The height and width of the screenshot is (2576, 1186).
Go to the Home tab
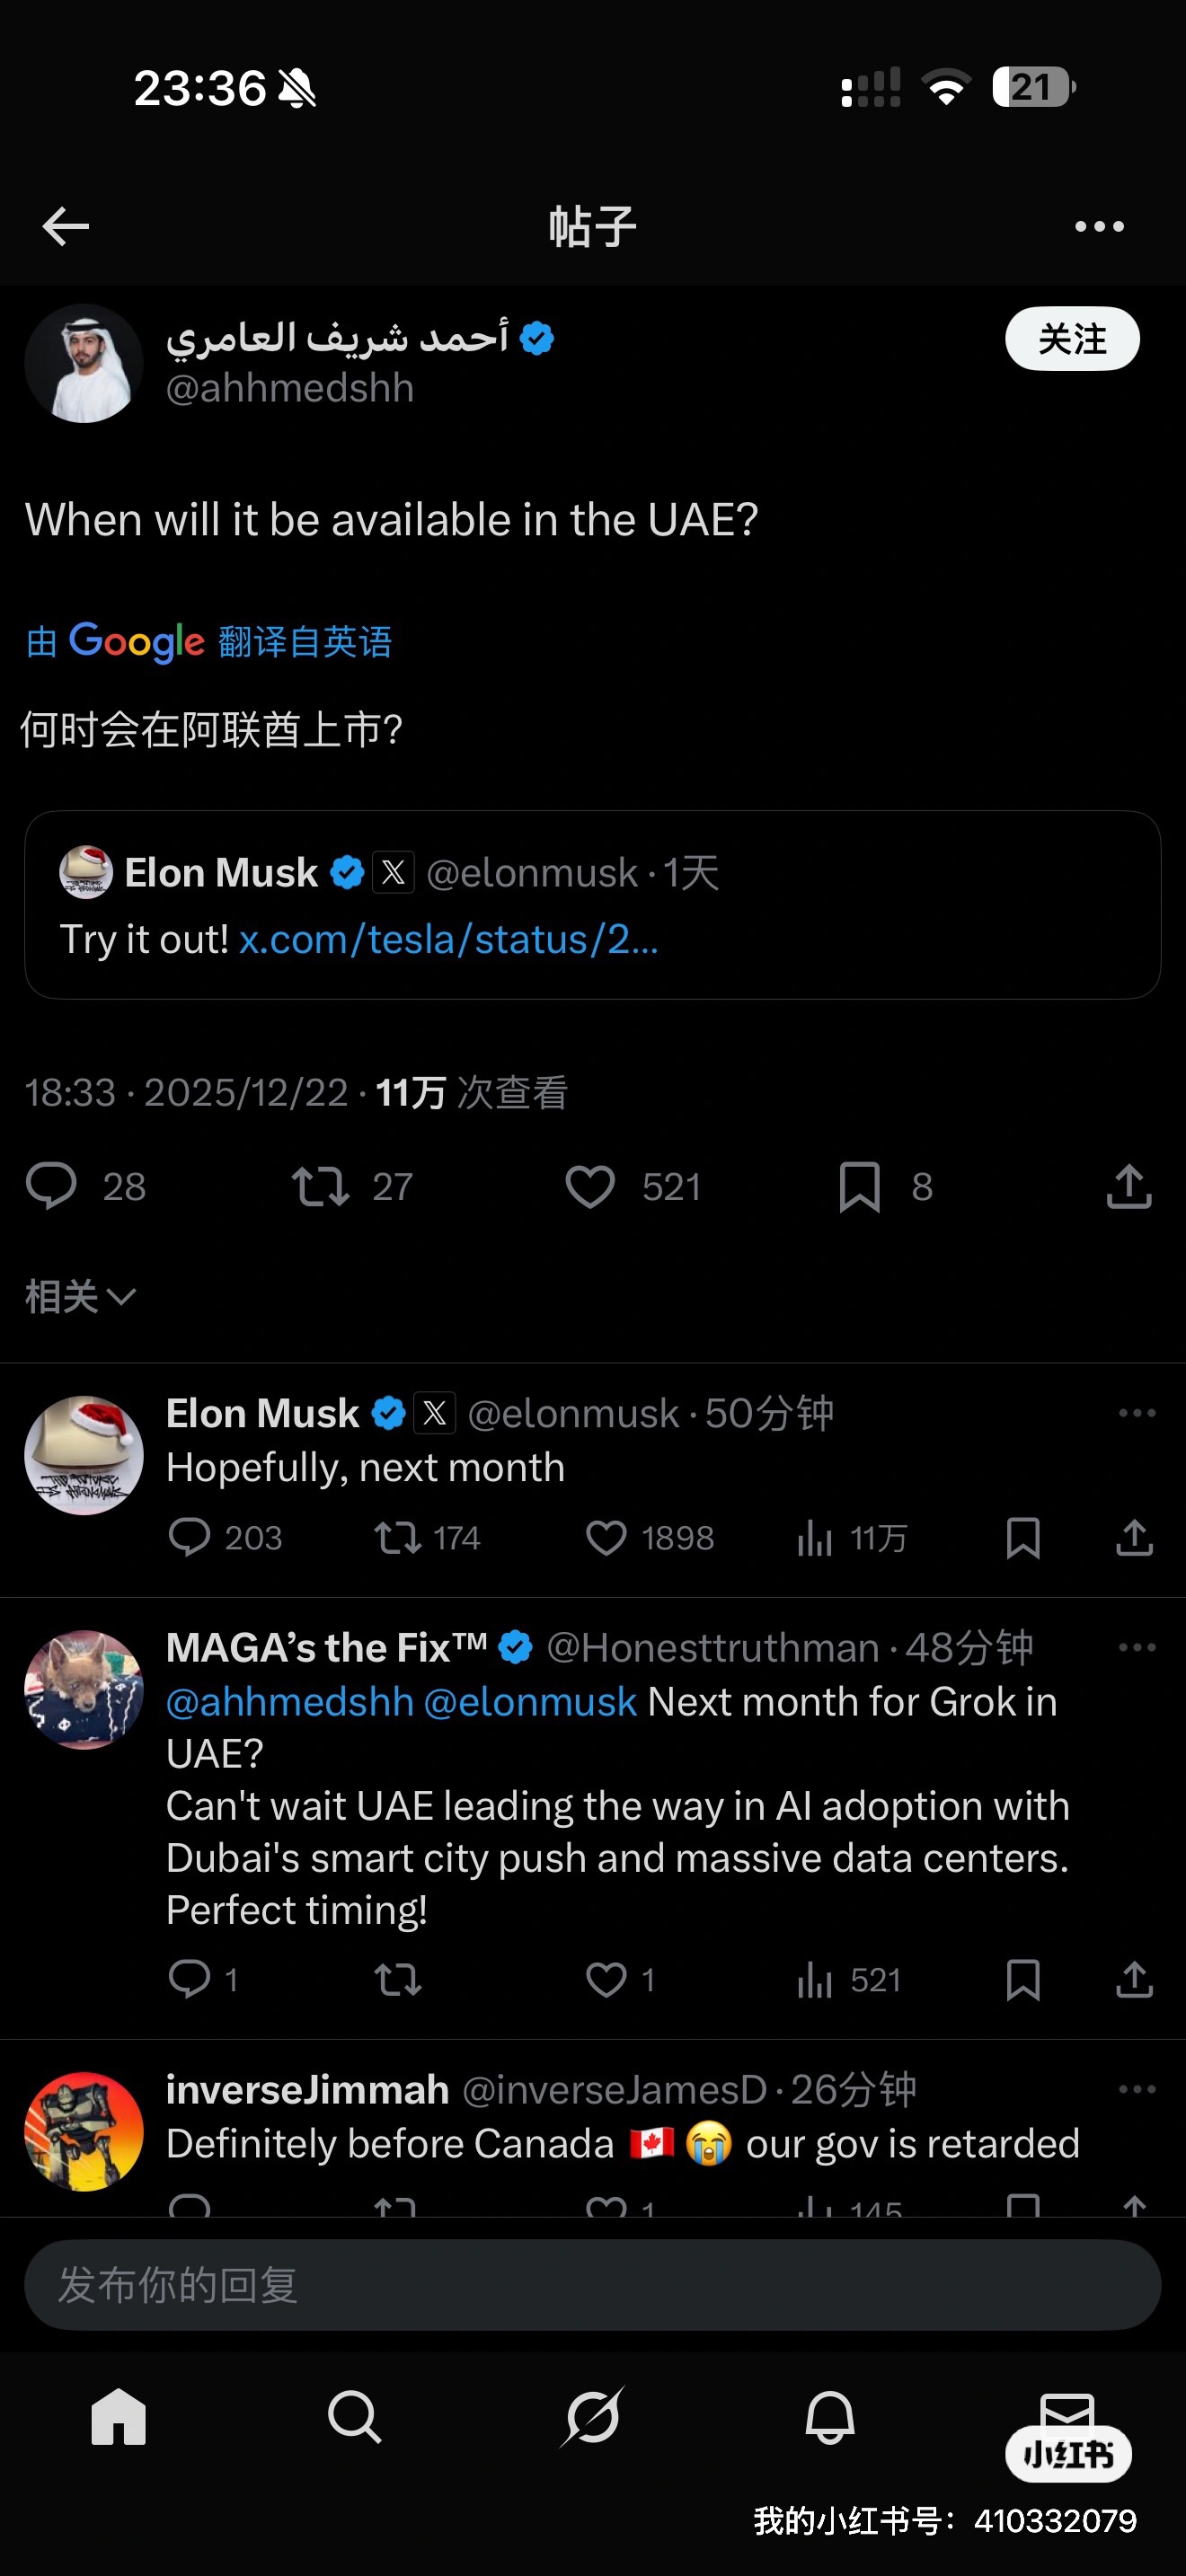[x=119, y=2418]
